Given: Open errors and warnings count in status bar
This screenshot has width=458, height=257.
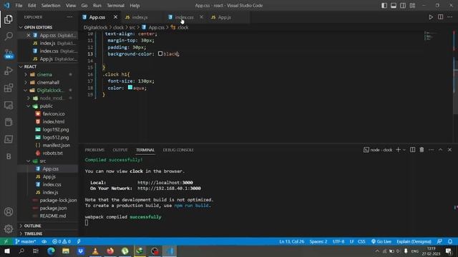Looking at the screenshot, I should click(x=62, y=241).
